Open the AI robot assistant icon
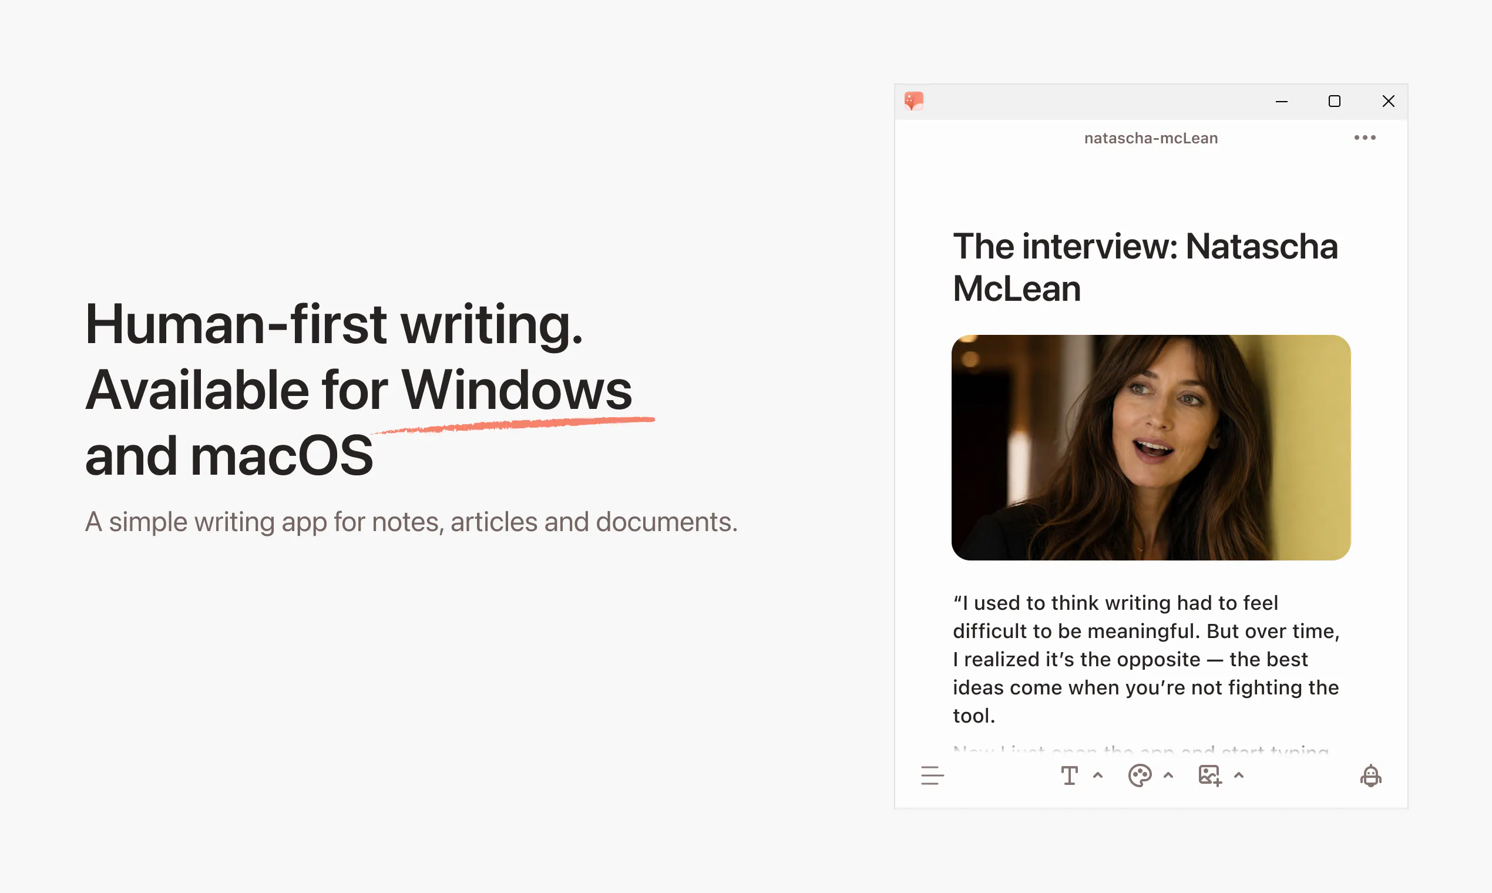This screenshot has height=893, width=1492. coord(1371,775)
